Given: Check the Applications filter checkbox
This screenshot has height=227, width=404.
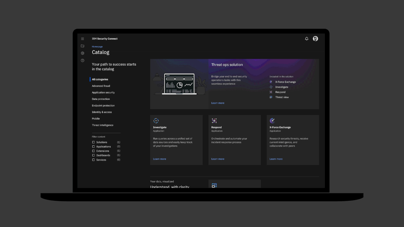Looking at the screenshot, I should pos(94,147).
